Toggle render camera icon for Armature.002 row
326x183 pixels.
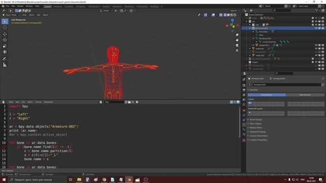[x=322, y=28]
